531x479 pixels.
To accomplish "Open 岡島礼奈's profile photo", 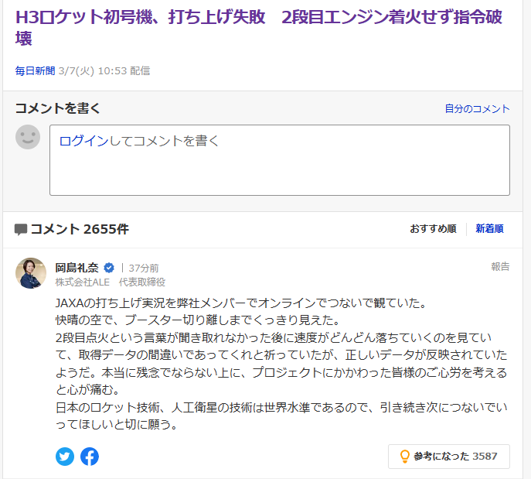I will (31, 273).
